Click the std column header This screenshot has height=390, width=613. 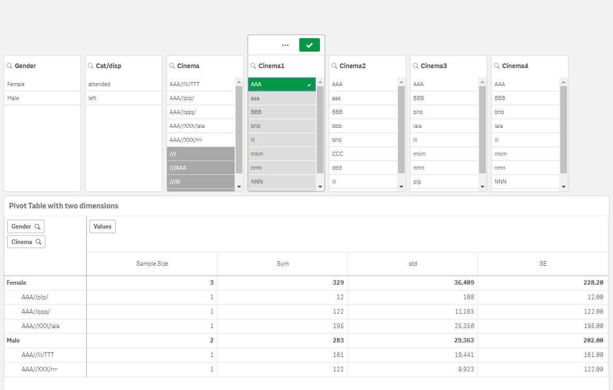(413, 264)
